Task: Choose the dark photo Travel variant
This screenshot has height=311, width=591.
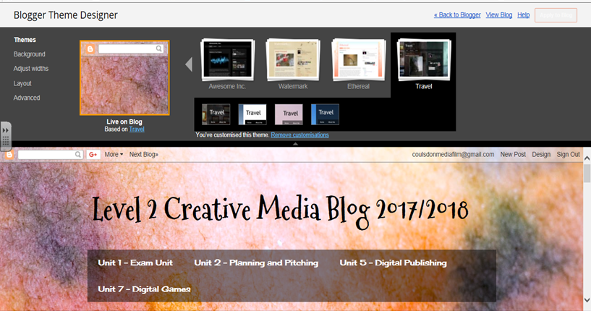Action: (216, 114)
